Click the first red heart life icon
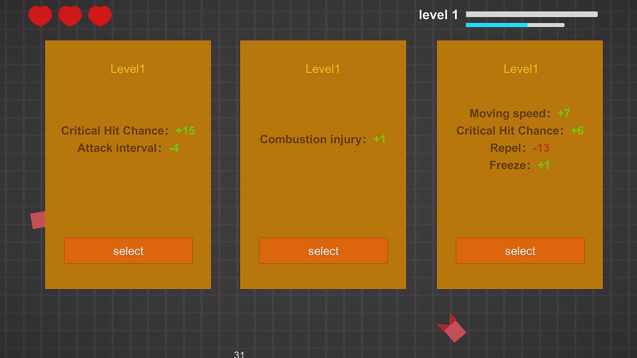The width and height of the screenshot is (637, 358). tap(40, 16)
